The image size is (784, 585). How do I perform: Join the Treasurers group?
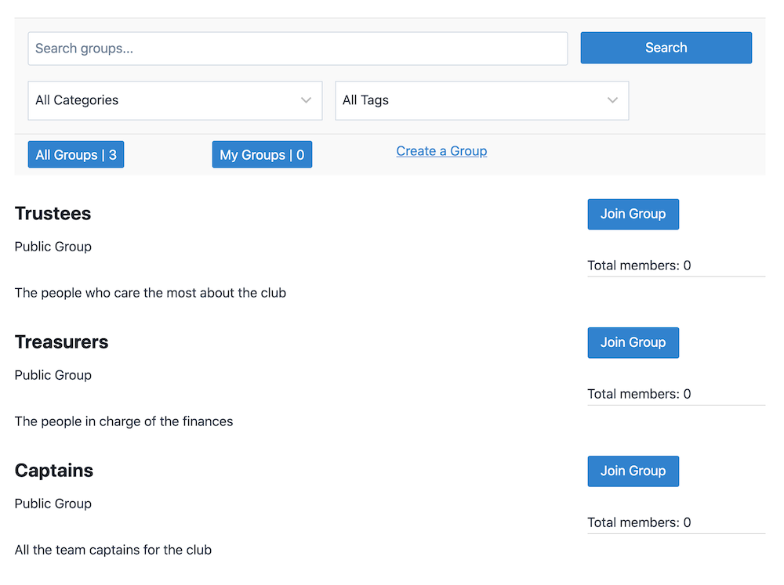633,342
